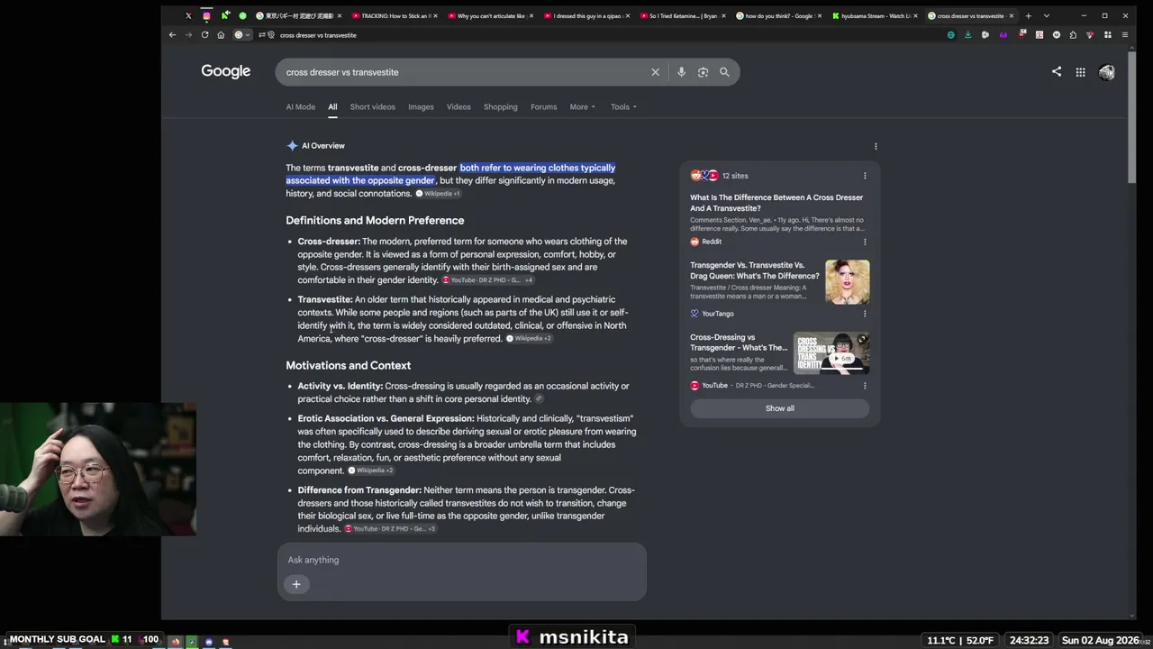This screenshot has height=649, width=1153.
Task: Switch to the TRACKING: How to Stick tab
Action: [x=394, y=15]
